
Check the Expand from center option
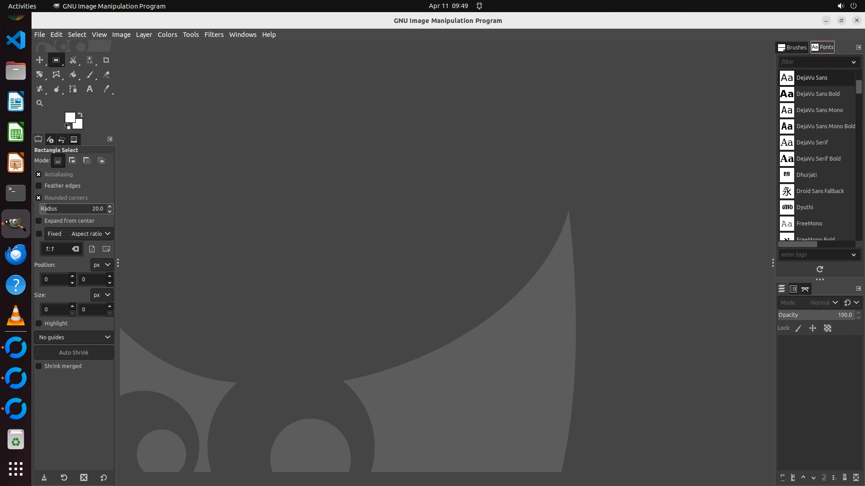[39, 221]
